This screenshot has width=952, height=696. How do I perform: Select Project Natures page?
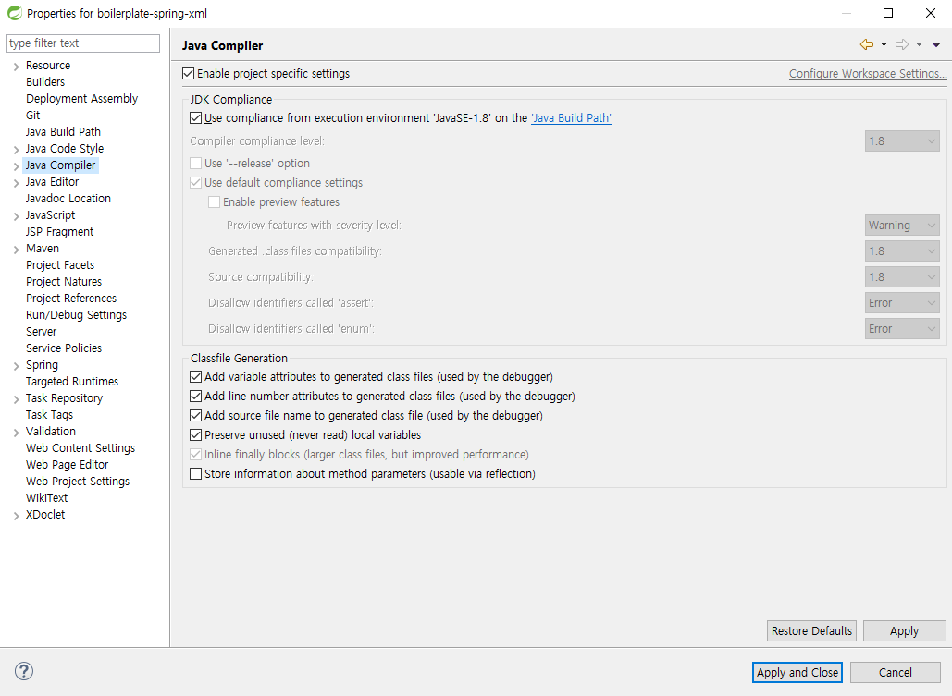click(x=64, y=282)
